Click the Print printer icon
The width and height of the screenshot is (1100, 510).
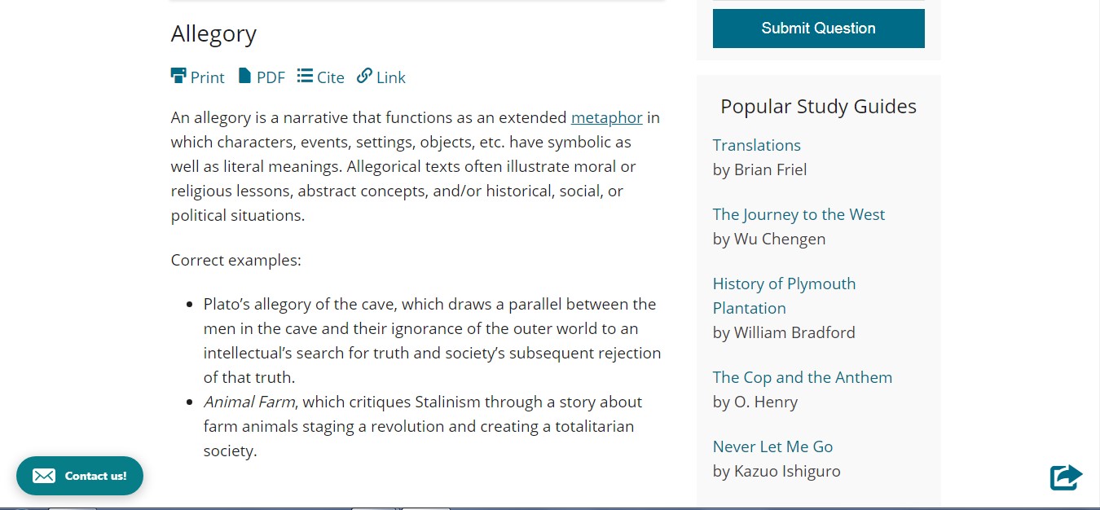(178, 76)
